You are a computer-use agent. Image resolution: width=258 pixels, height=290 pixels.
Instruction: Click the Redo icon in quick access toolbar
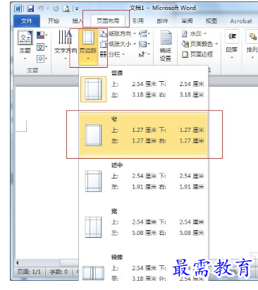pyautogui.click(x=56, y=9)
